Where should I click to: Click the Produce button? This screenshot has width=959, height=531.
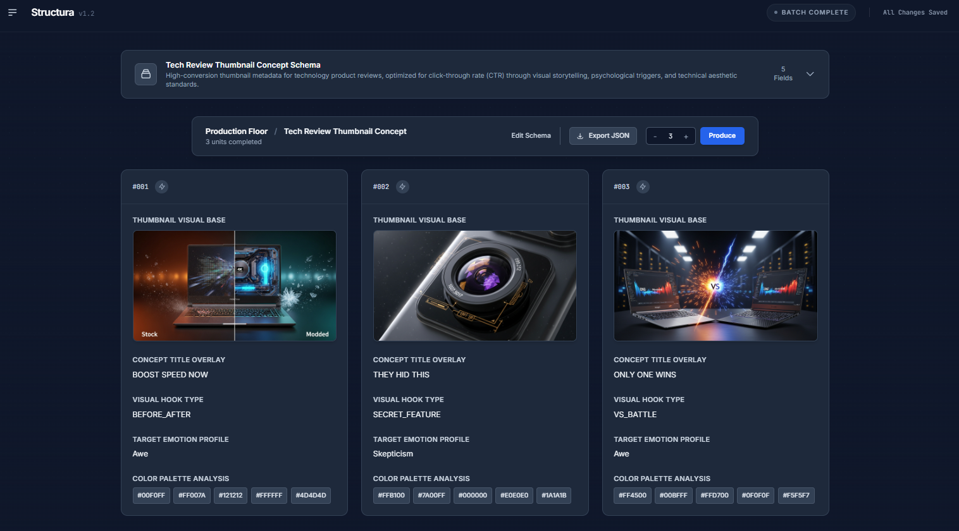pyautogui.click(x=722, y=136)
